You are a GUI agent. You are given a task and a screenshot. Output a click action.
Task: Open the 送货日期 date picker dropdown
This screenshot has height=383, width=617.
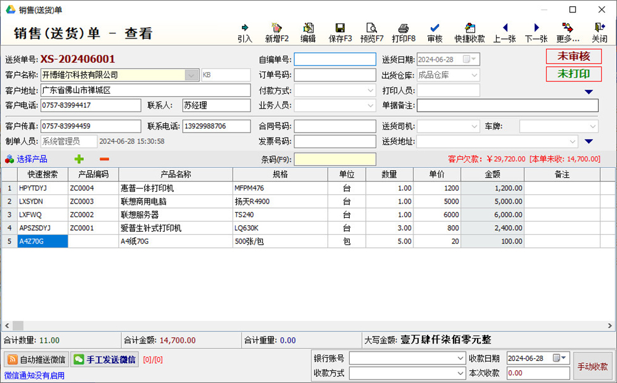[x=474, y=59]
